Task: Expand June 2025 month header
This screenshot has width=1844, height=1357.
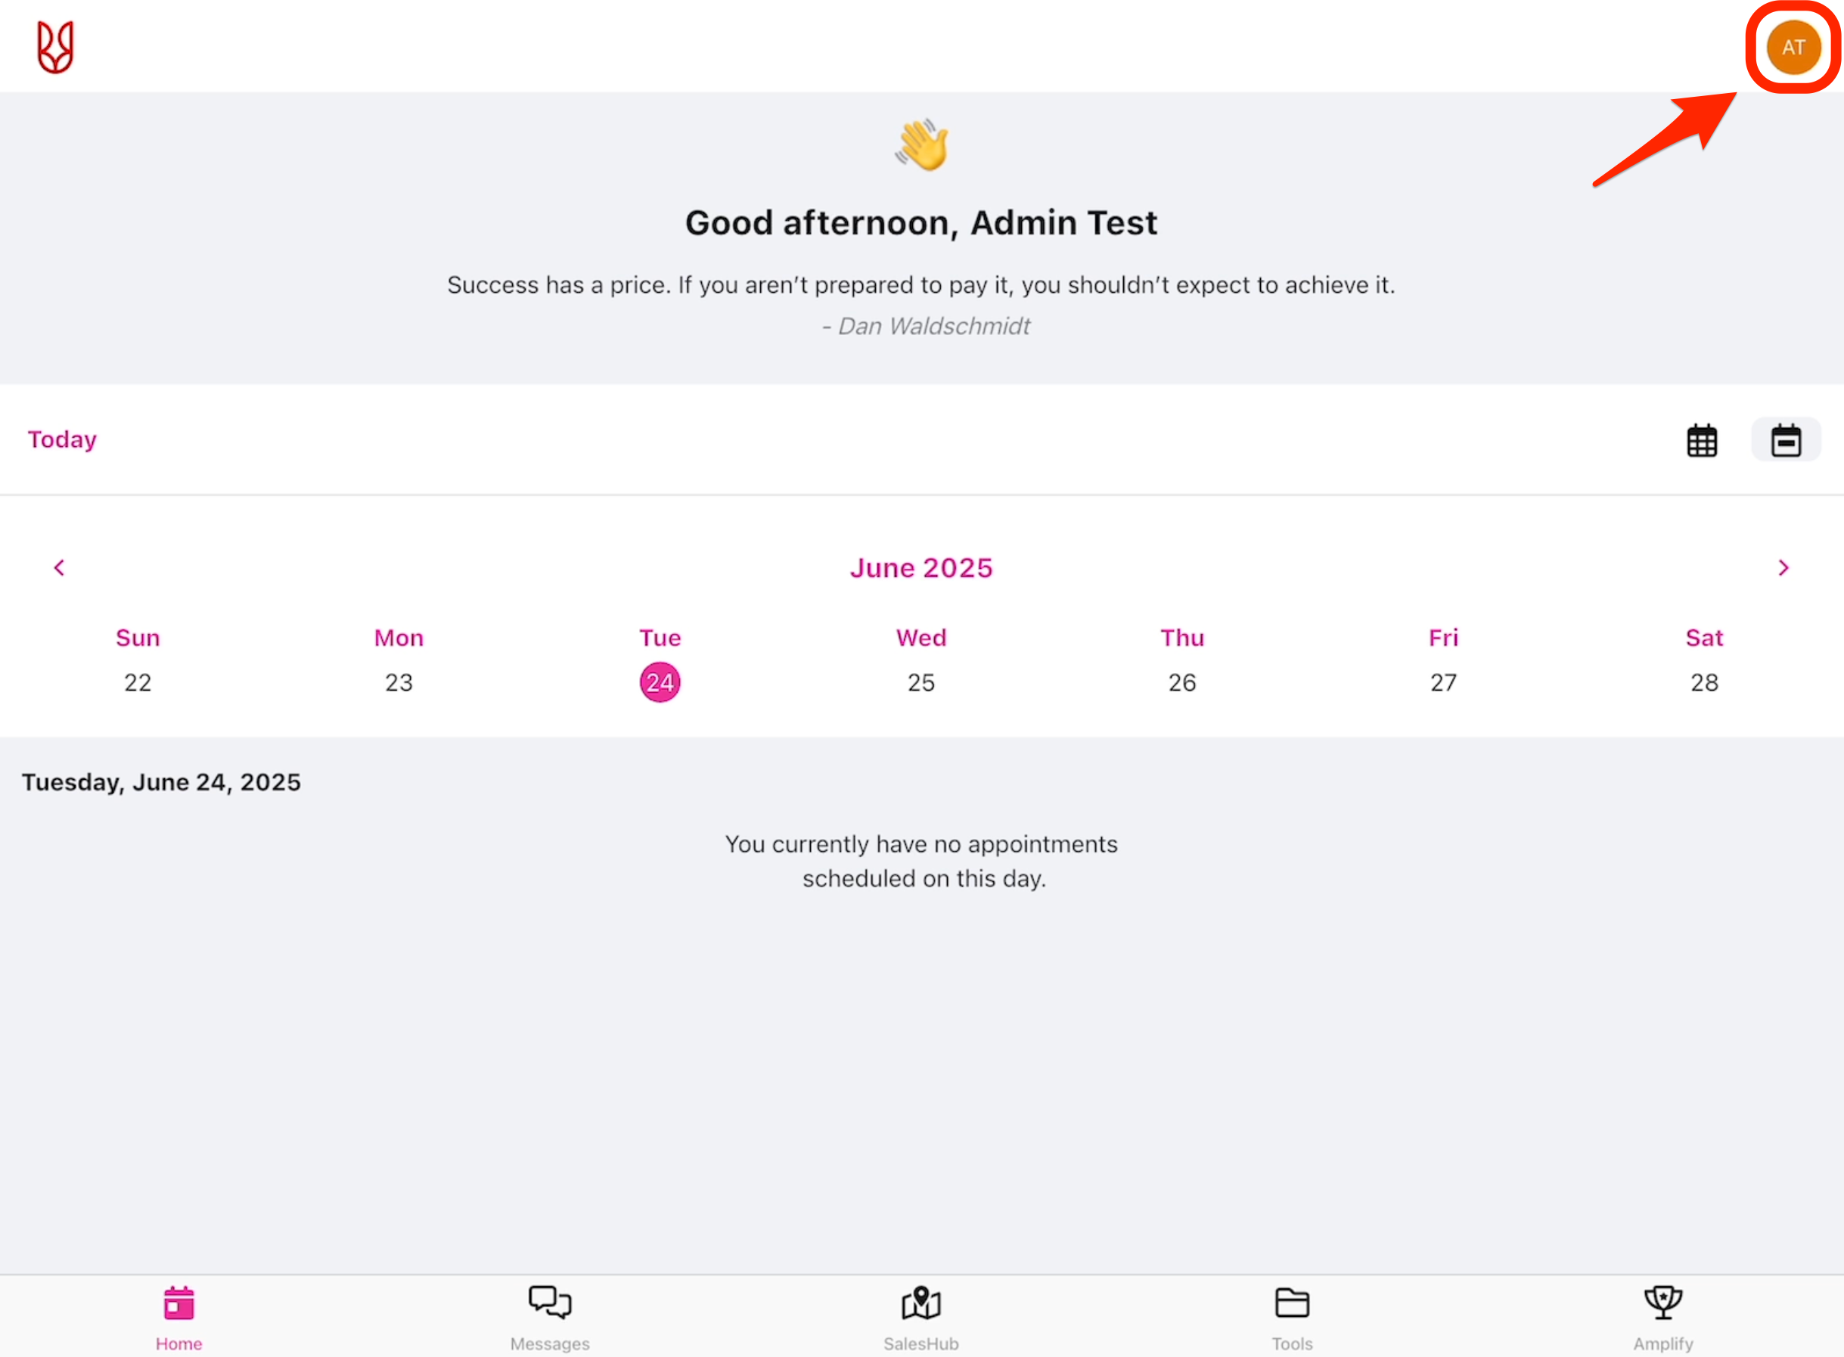Action: click(920, 567)
